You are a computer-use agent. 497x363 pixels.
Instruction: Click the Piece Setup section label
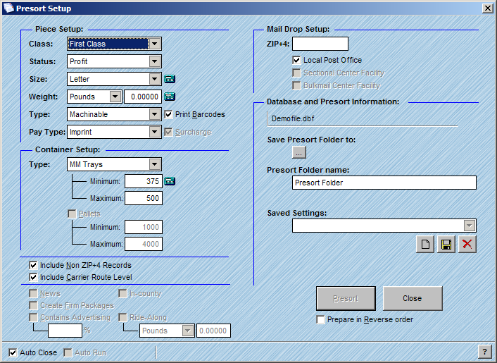[59, 29]
